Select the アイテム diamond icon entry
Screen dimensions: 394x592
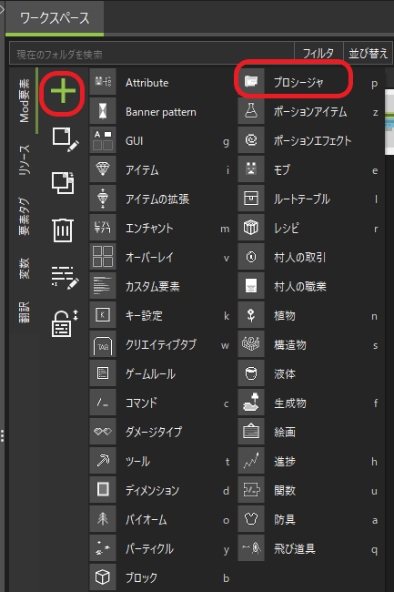tap(103, 169)
